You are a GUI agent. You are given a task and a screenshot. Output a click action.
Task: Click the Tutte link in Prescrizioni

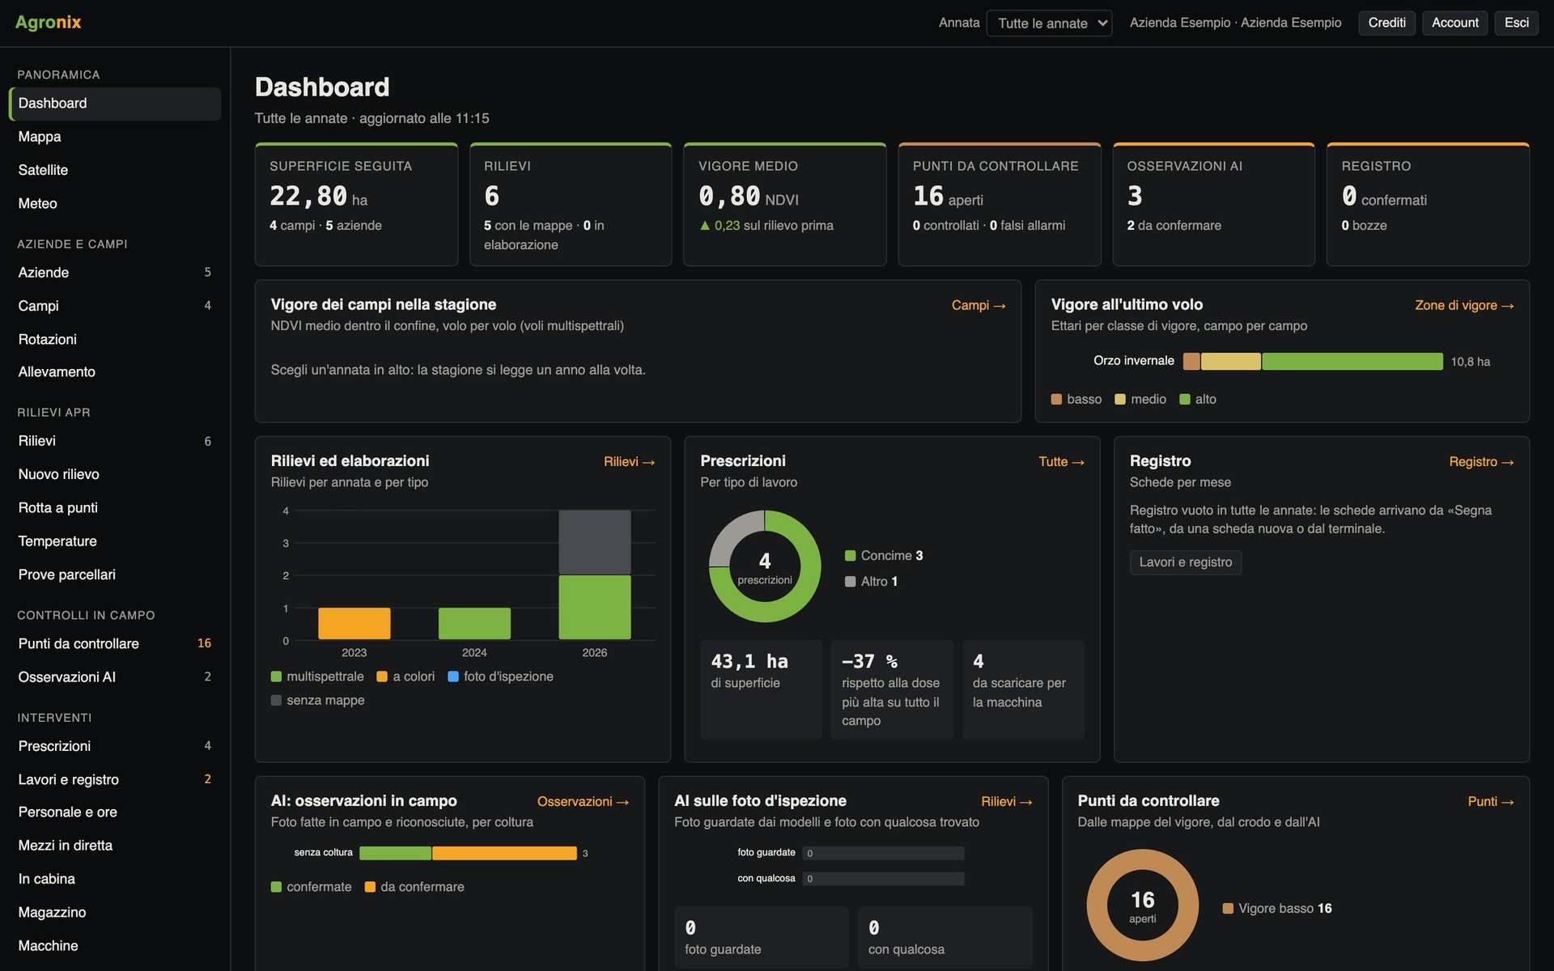coord(1061,461)
